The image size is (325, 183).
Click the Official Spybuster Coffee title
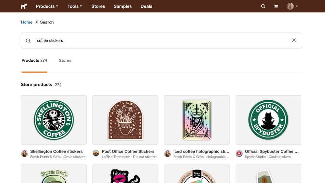pos(272,151)
